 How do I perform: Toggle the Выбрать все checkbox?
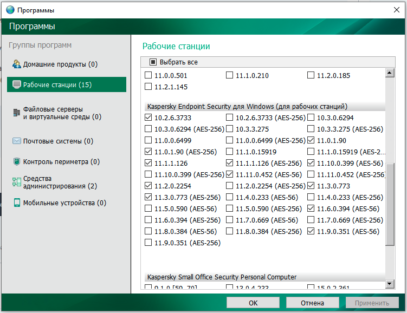(x=153, y=62)
